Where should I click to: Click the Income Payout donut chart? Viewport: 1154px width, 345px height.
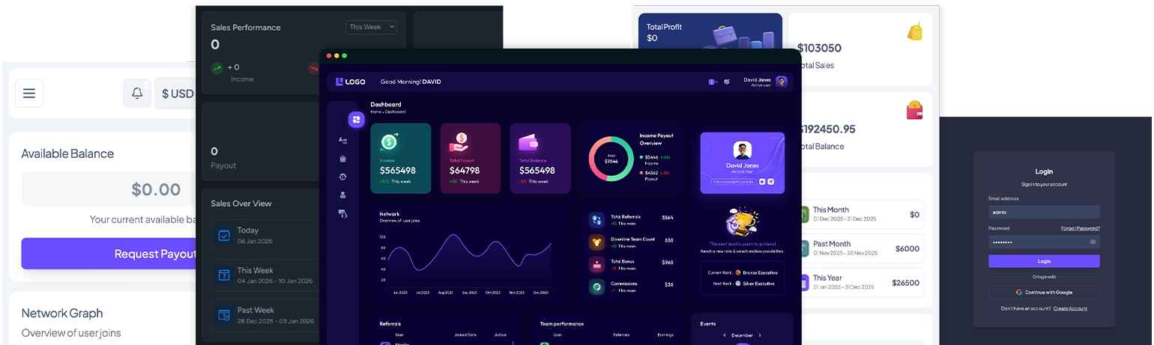611,159
